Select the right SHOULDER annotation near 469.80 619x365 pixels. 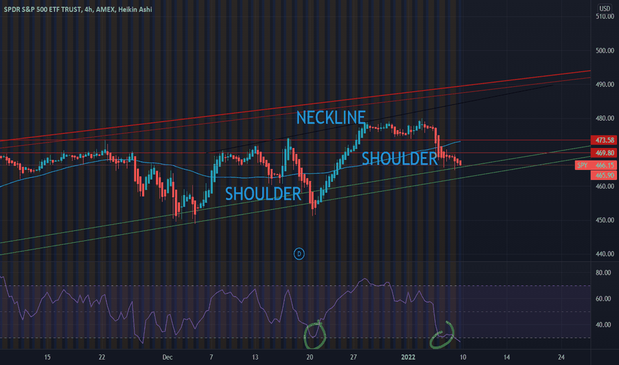click(400, 158)
